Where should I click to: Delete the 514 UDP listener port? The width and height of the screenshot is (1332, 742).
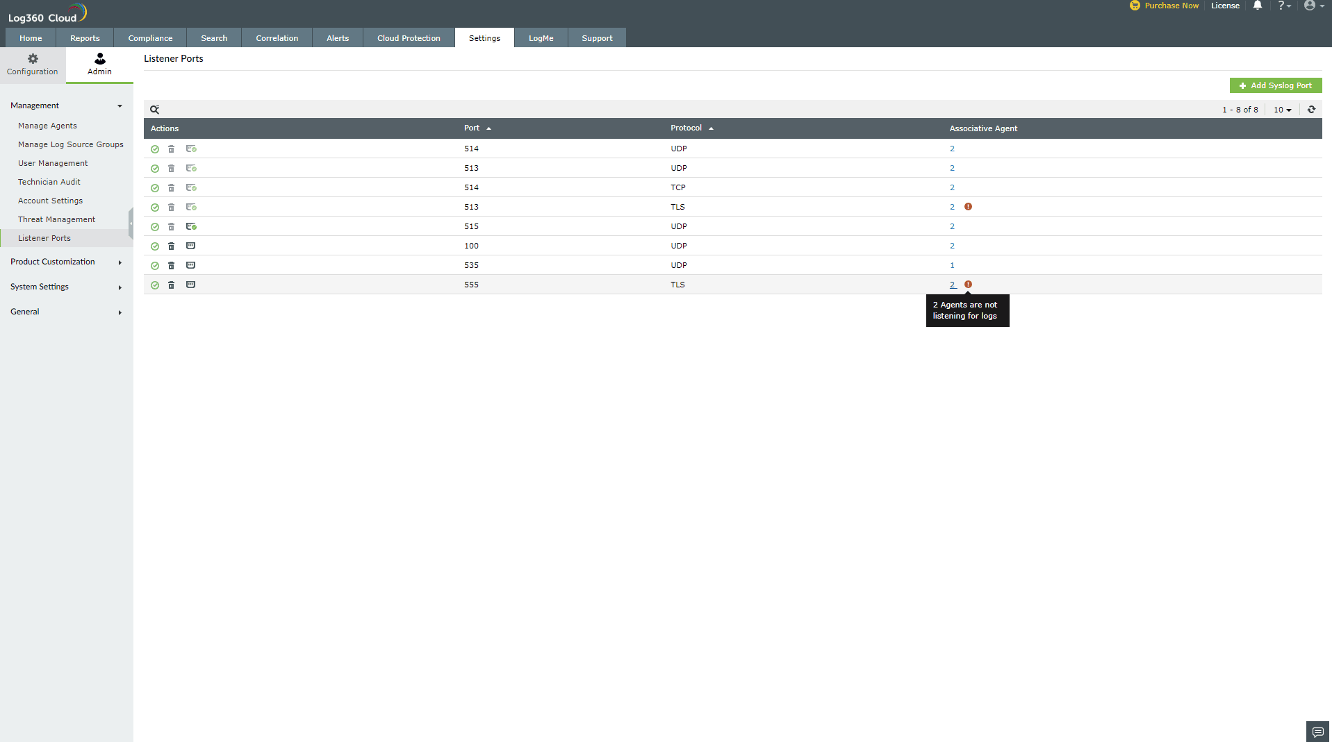pyautogui.click(x=172, y=149)
